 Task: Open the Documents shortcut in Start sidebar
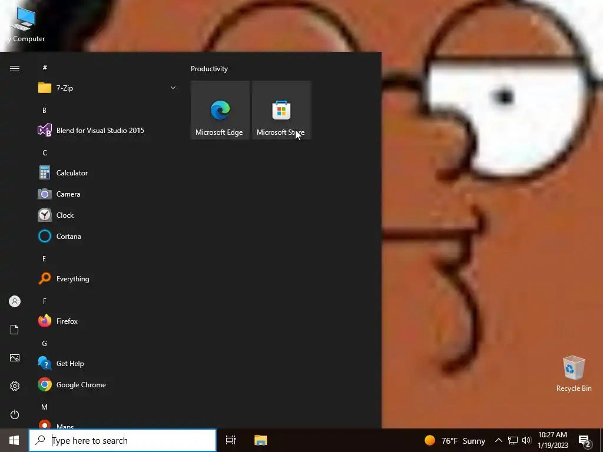click(x=15, y=330)
